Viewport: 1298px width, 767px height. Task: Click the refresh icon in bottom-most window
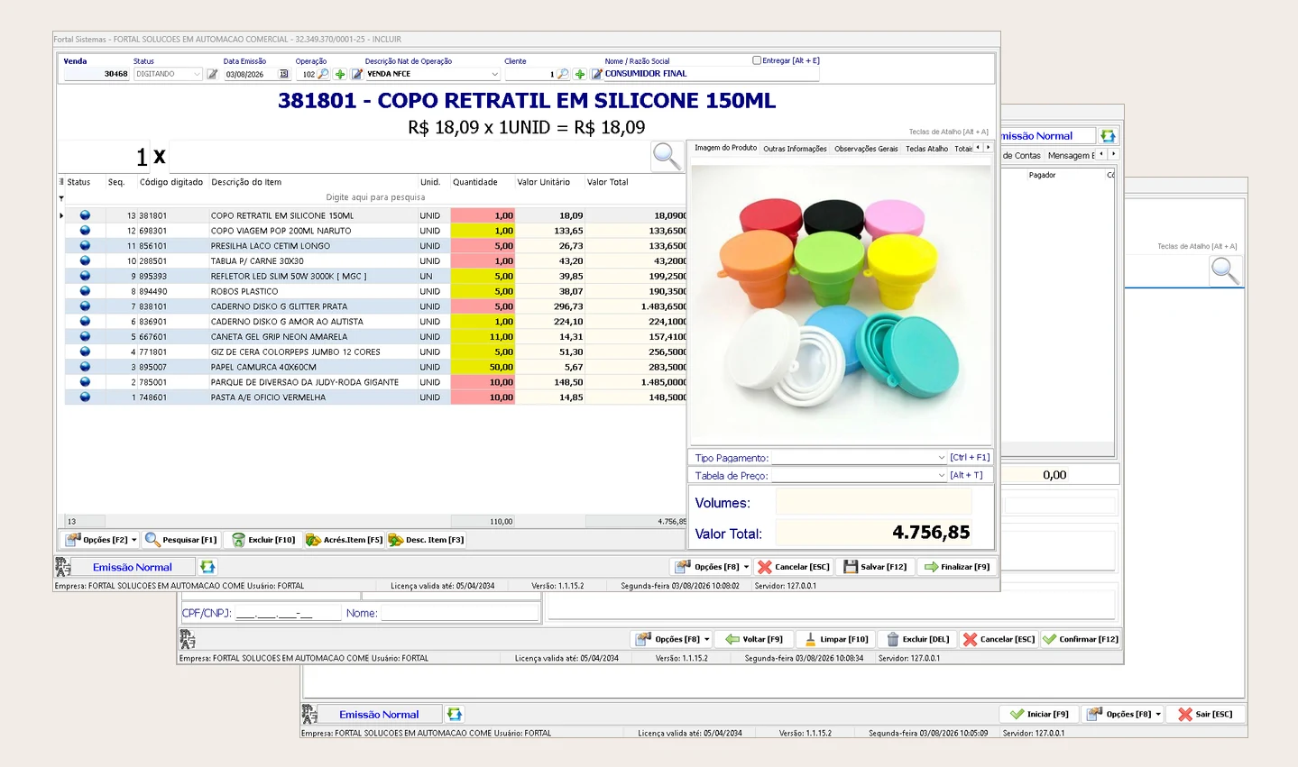(455, 714)
